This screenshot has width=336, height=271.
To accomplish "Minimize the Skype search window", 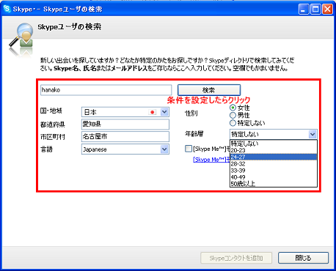I will [x=304, y=10].
